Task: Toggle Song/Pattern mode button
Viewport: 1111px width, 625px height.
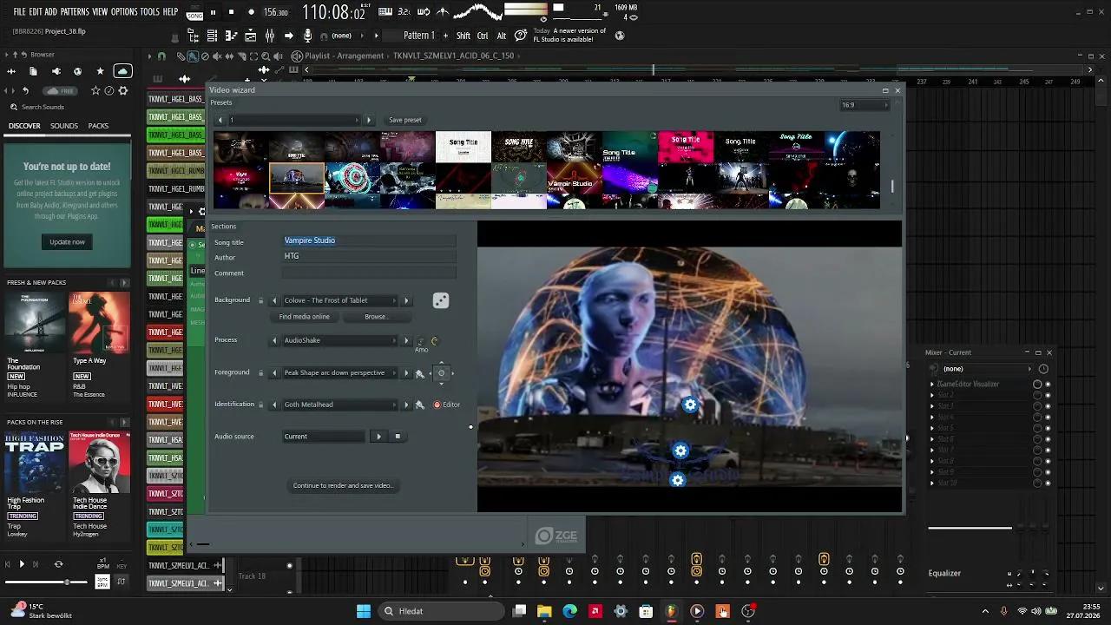Action: click(x=195, y=14)
